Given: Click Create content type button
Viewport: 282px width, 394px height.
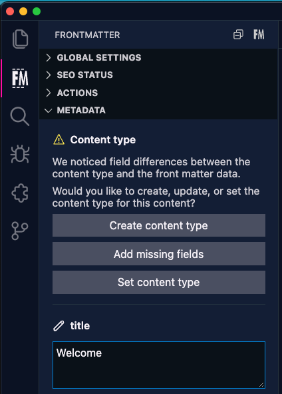Looking at the screenshot, I should [159, 225].
